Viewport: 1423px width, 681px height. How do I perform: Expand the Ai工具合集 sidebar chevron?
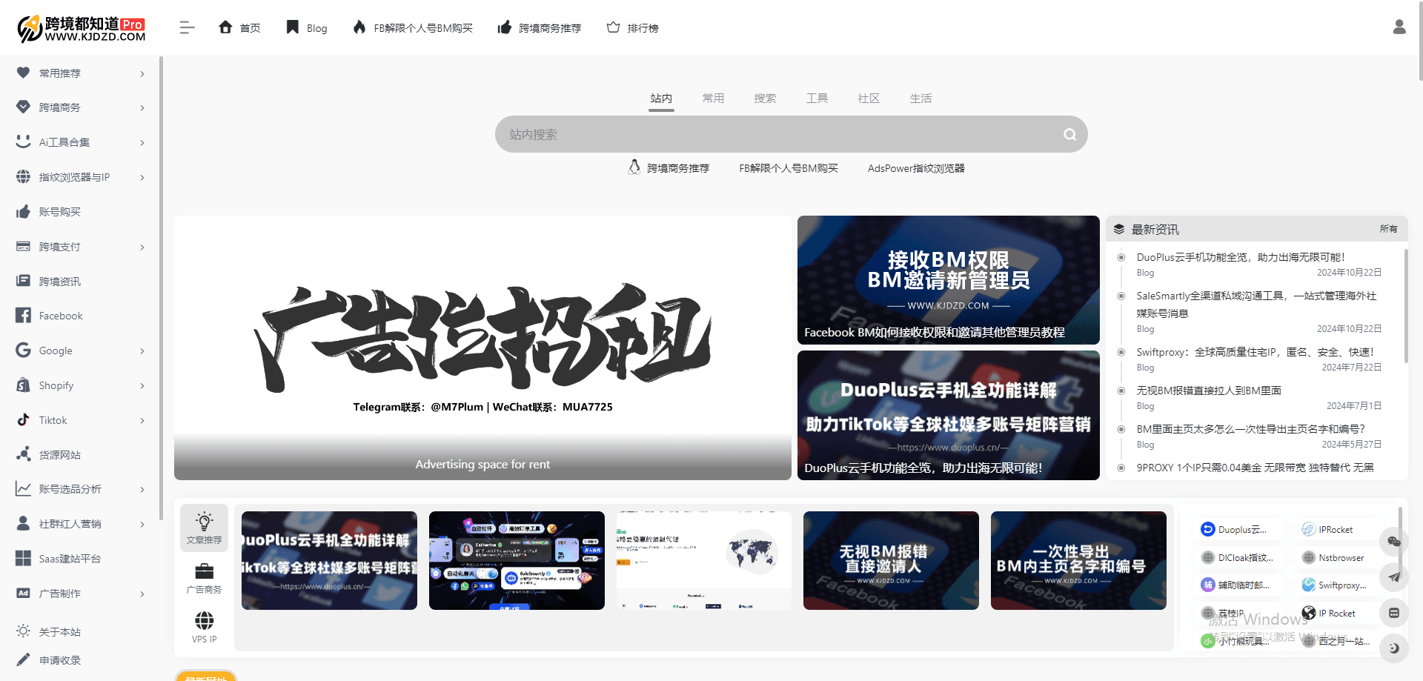point(142,143)
